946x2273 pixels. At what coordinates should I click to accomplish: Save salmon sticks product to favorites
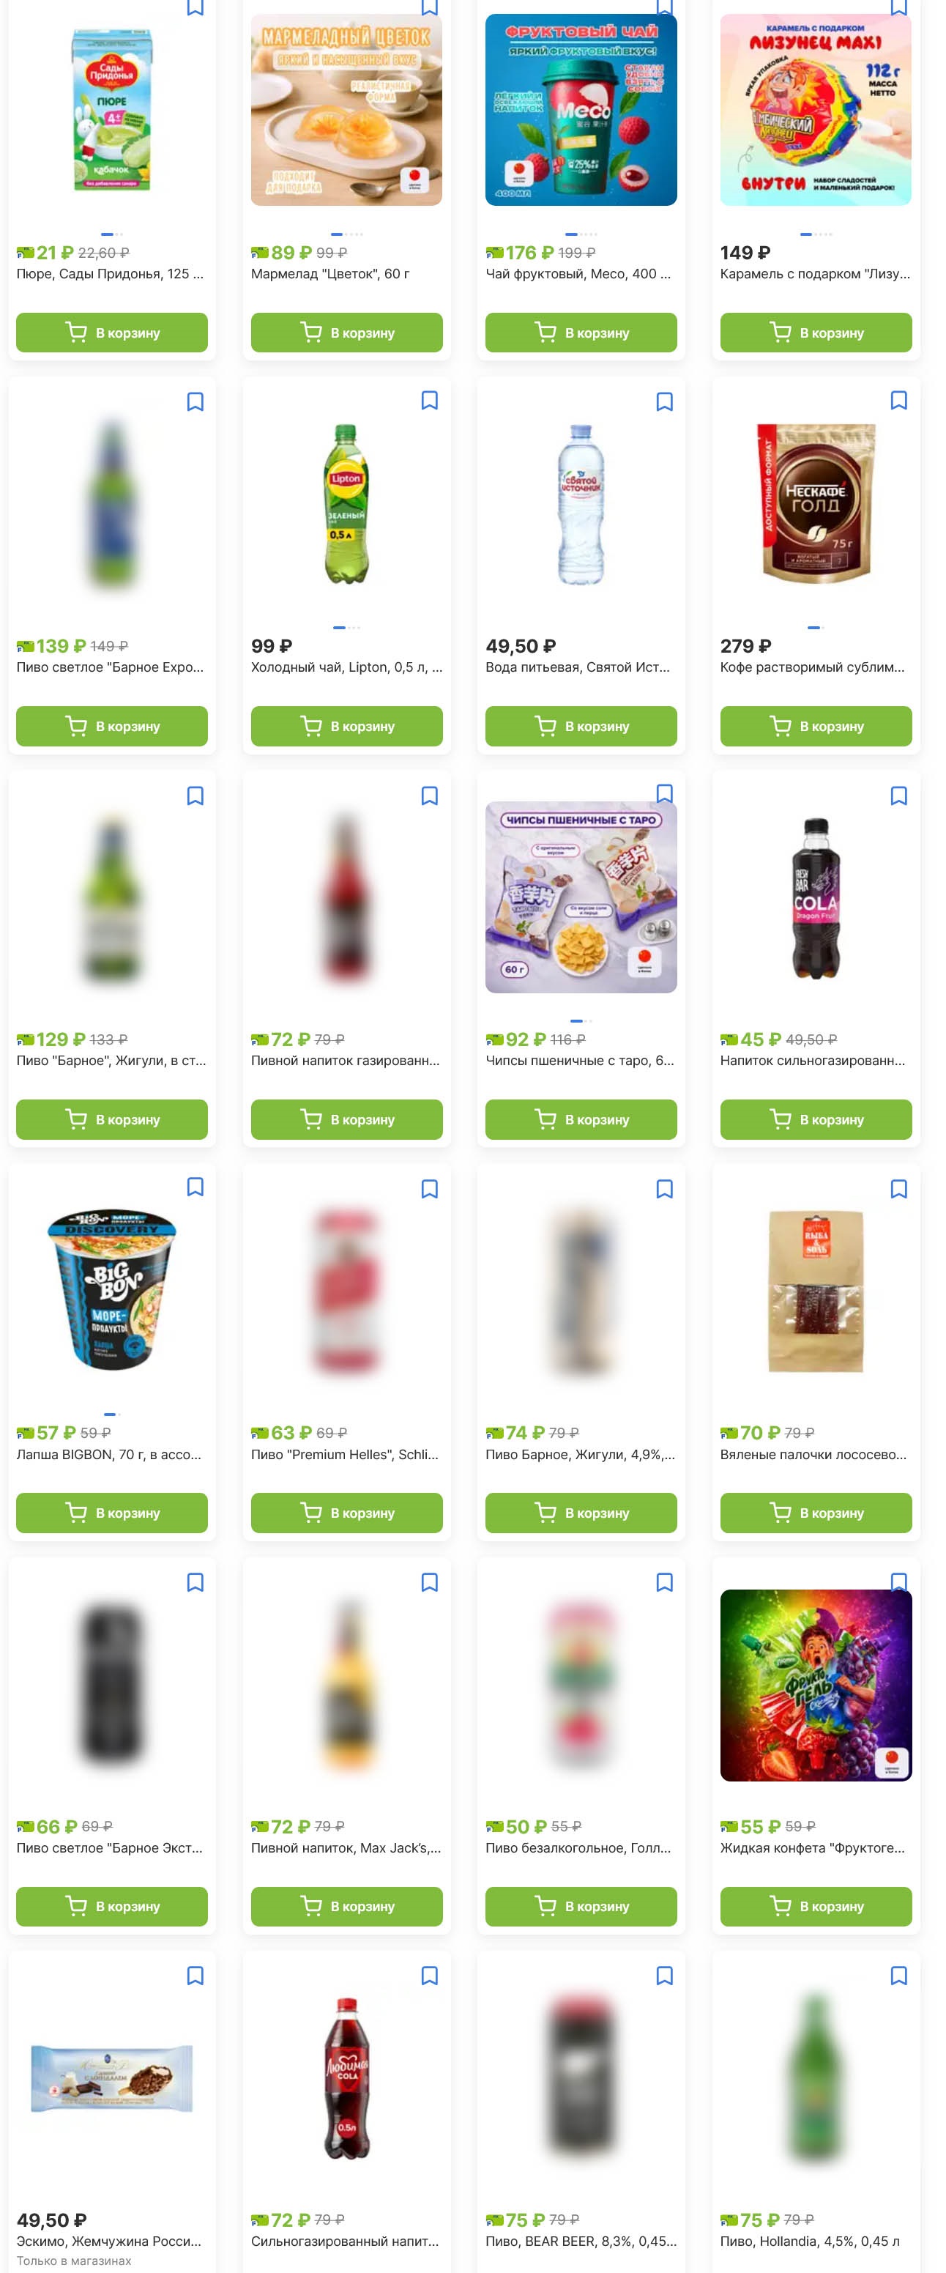[x=898, y=1190]
